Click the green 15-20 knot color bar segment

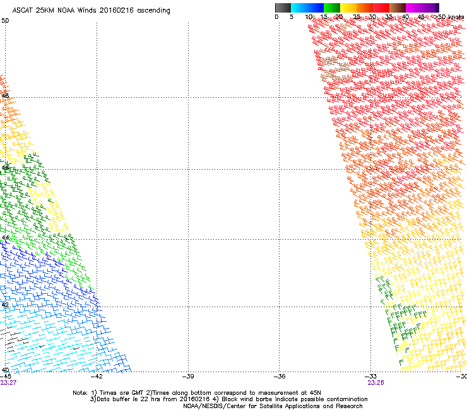coord(332,8)
